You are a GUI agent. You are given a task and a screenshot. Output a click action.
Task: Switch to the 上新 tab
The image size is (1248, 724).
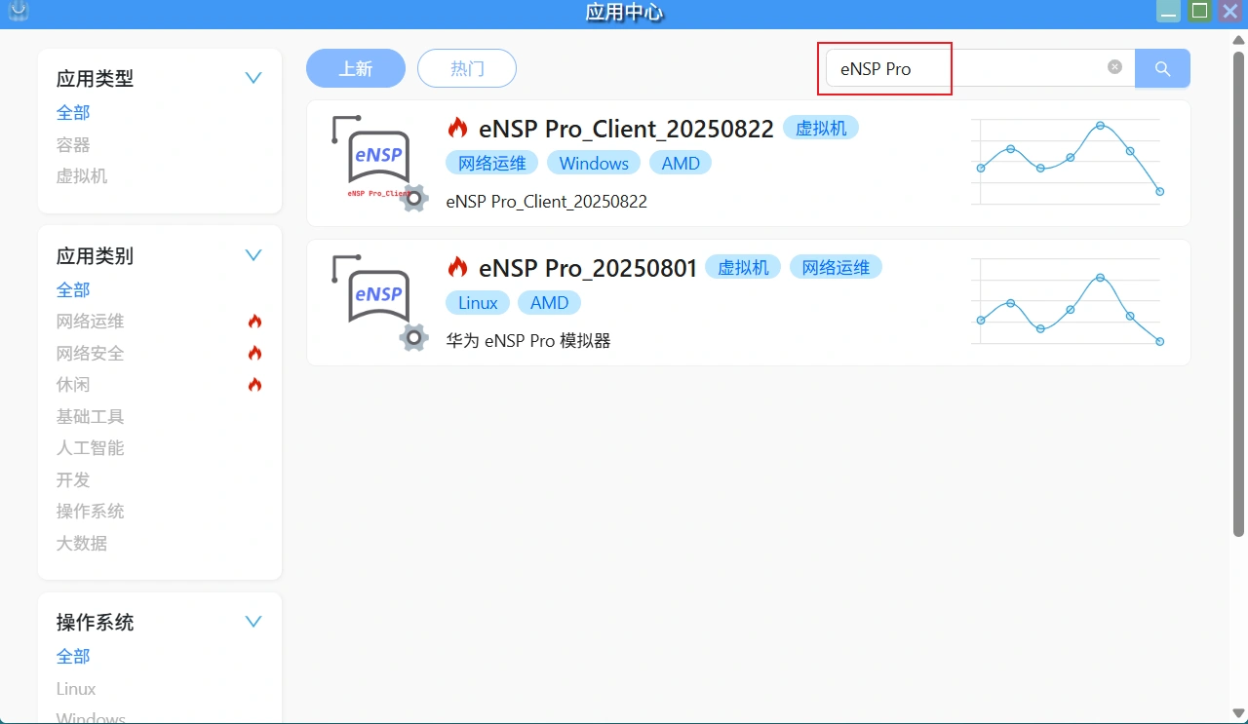[x=355, y=68]
